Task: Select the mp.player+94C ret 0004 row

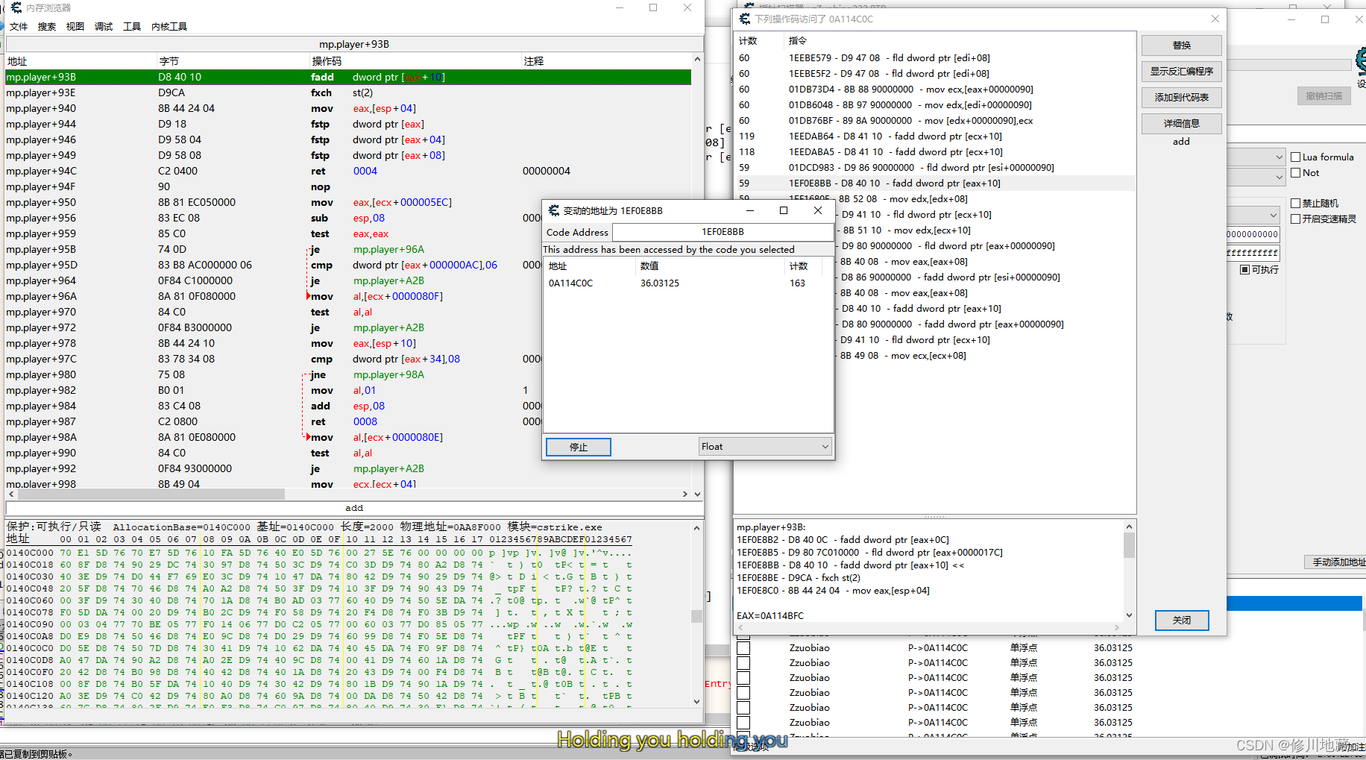Action: [348, 171]
